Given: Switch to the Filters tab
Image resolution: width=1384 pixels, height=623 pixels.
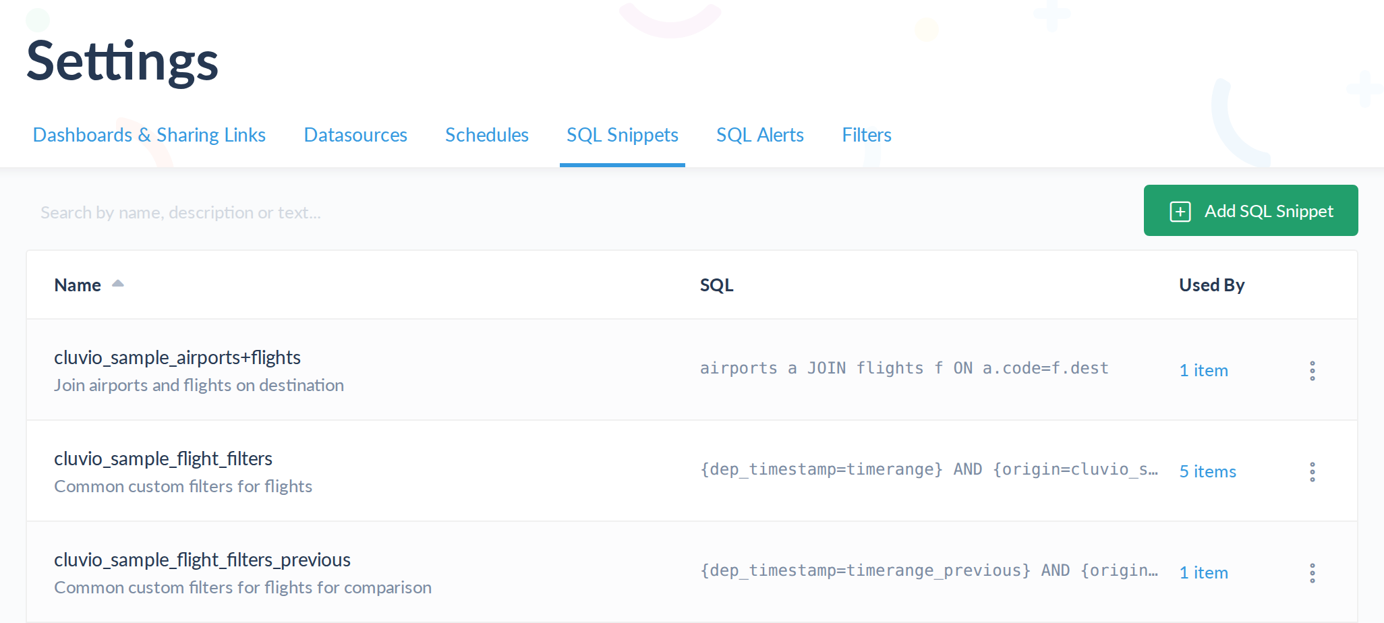Looking at the screenshot, I should [x=866, y=135].
